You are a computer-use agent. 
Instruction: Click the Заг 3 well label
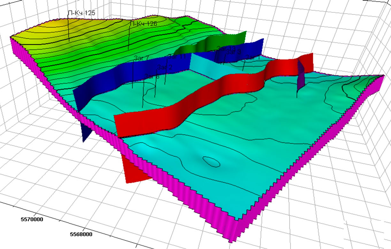coord(234,53)
